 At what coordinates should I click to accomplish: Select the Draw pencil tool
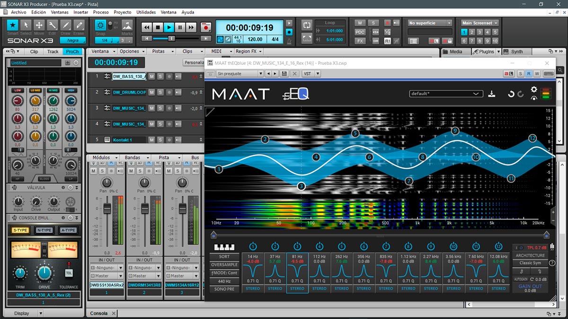[x=66, y=25]
